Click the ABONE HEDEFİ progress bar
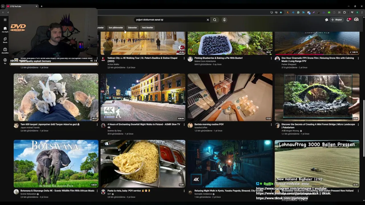This screenshot has height=205, width=365. pos(54,64)
